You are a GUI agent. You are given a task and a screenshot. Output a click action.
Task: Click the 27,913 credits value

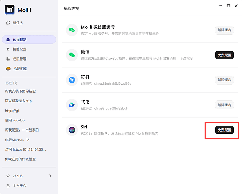(x=18, y=176)
